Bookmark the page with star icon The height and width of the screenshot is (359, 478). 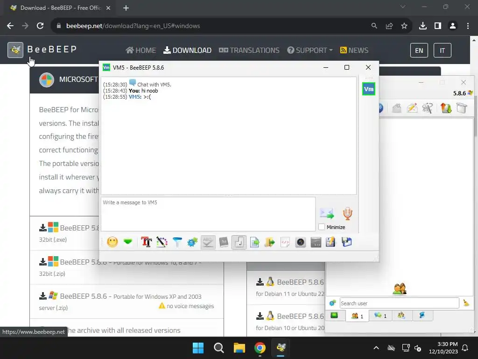[404, 26]
